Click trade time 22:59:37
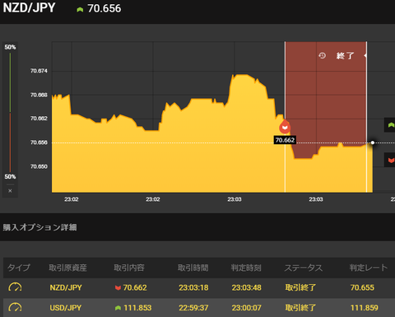395x317 pixels. (193, 308)
